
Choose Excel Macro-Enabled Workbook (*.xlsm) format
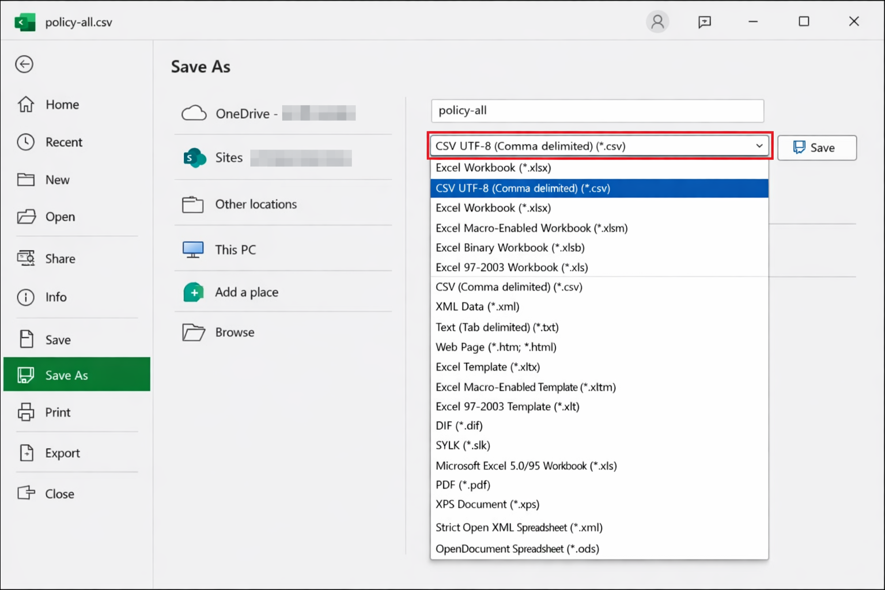coord(599,228)
